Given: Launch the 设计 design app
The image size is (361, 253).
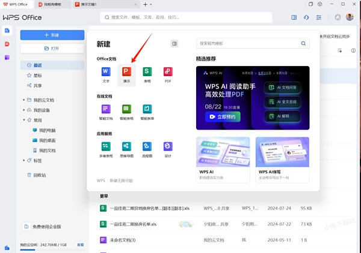Looking at the screenshot, I should 168,149.
